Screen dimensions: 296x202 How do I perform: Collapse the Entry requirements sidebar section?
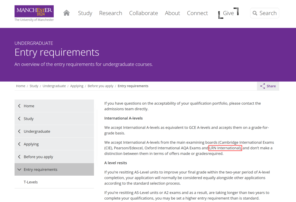(19, 170)
